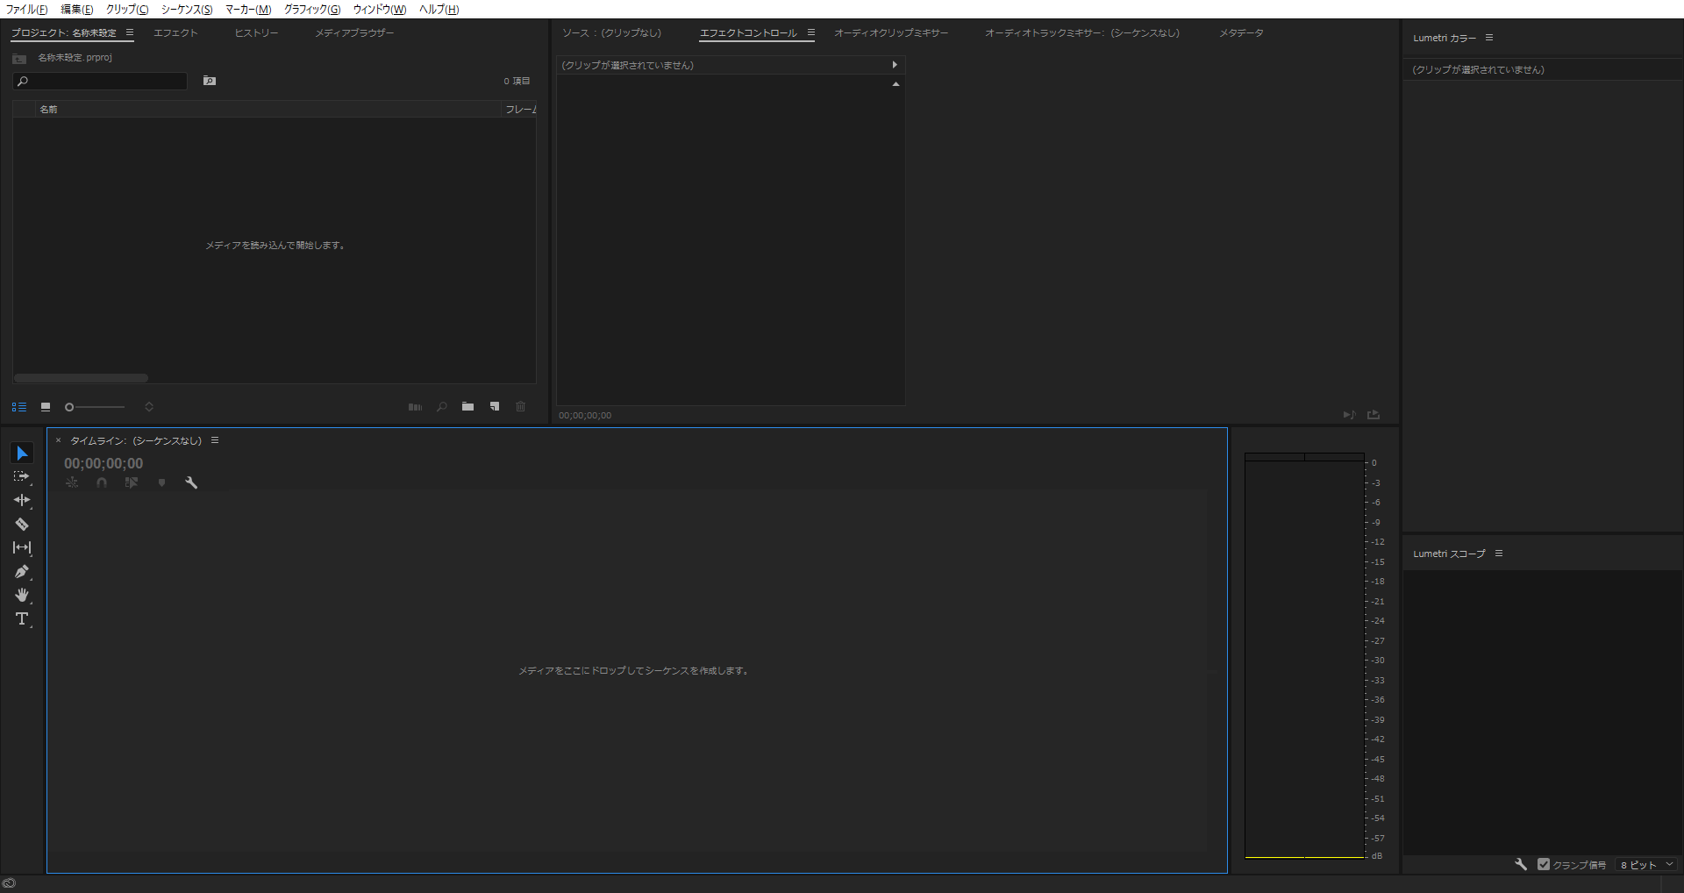Open the Effect Controls panel menu
This screenshot has width=1684, height=893.
coord(811,32)
